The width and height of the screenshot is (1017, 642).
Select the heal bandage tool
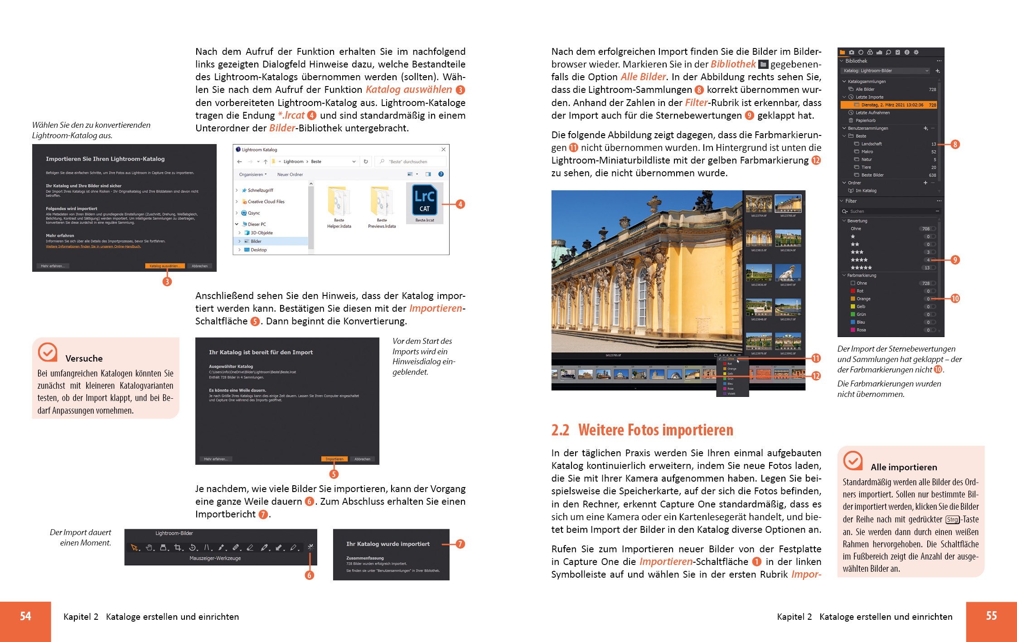point(235,548)
